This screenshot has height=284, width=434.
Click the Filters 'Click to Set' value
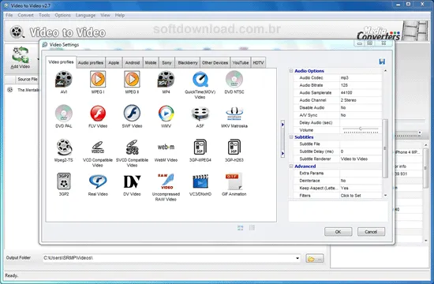point(361,196)
